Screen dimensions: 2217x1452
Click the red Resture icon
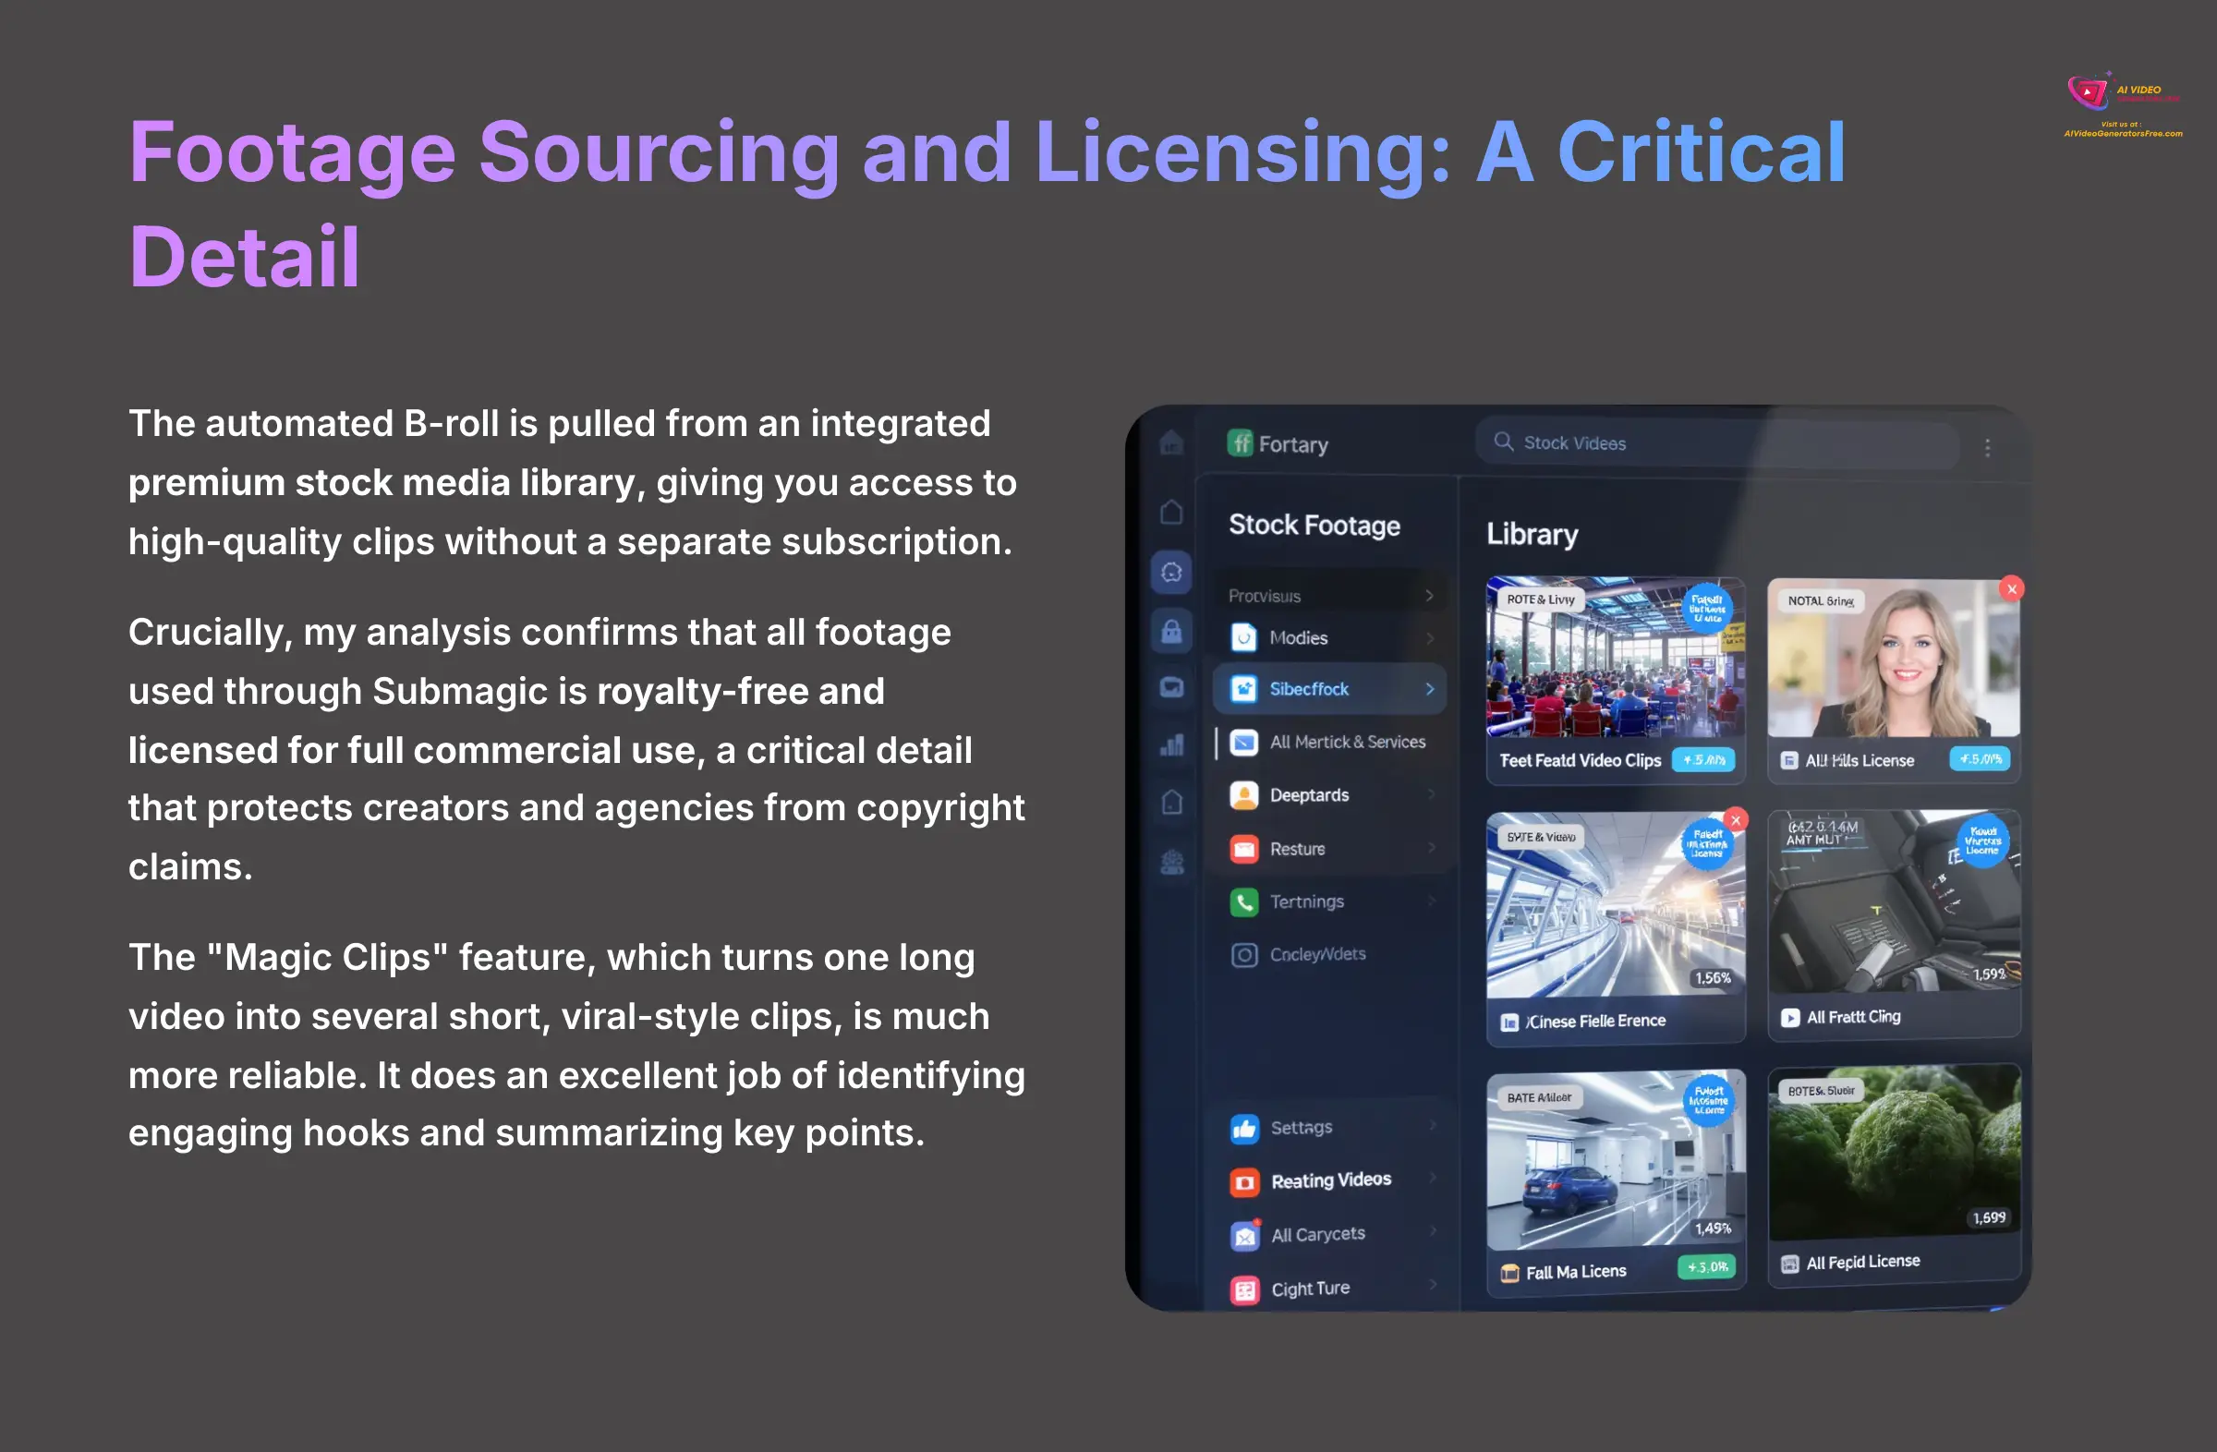tap(1243, 849)
